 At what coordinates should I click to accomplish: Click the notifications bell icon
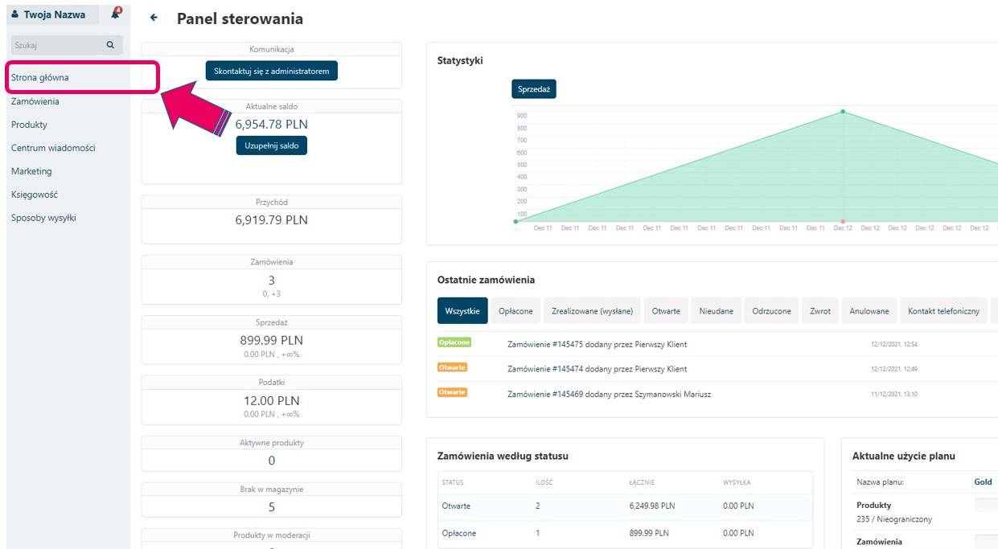[116, 14]
